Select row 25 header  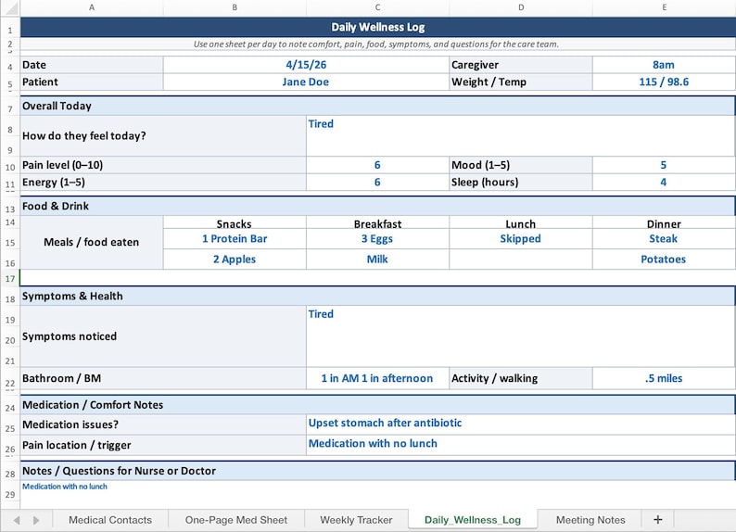pos(10,428)
